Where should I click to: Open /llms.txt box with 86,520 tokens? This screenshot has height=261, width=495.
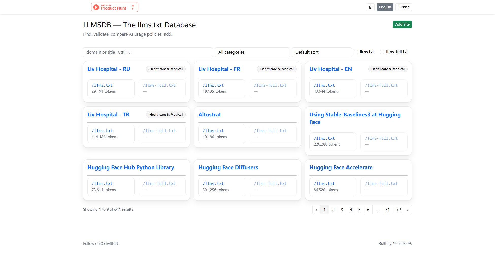[x=333, y=187]
